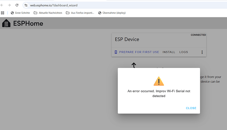Click the ESPHome house logo

point(6,23)
